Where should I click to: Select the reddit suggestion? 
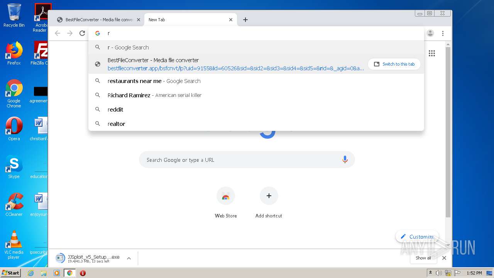(x=256, y=110)
